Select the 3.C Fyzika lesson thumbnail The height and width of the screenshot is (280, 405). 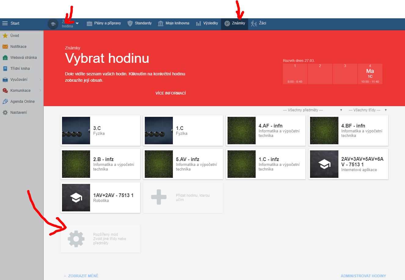click(x=76, y=131)
